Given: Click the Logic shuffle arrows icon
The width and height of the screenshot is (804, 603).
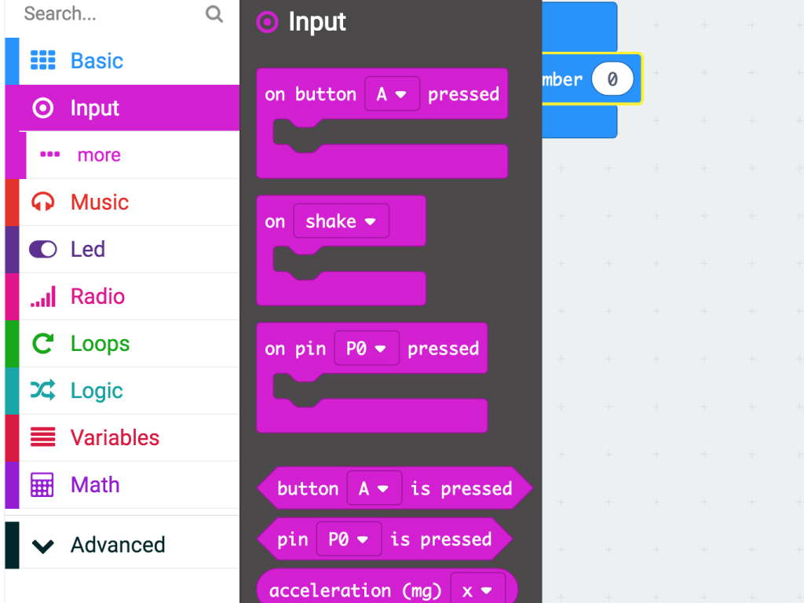Looking at the screenshot, I should click(x=43, y=391).
